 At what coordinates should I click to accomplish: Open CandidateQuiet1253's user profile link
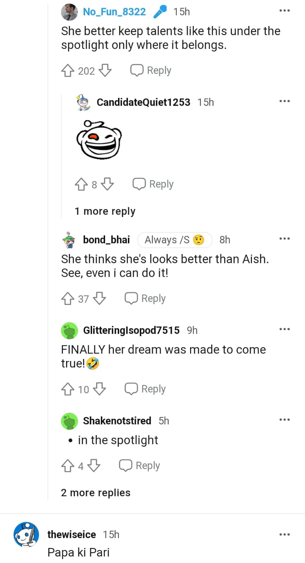click(143, 102)
